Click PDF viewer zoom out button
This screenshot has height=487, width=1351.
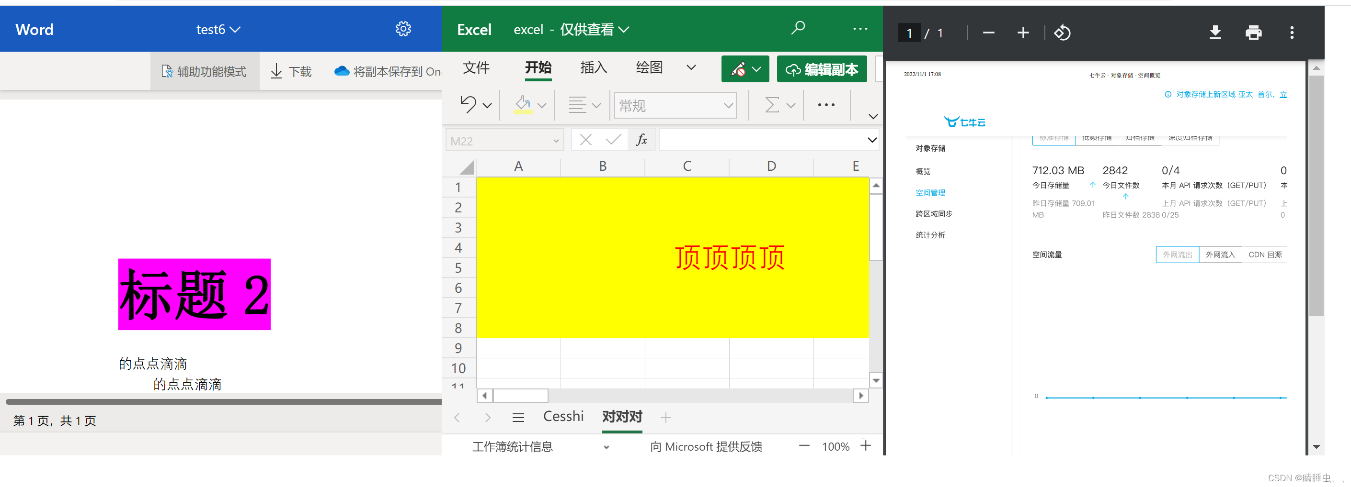point(989,33)
